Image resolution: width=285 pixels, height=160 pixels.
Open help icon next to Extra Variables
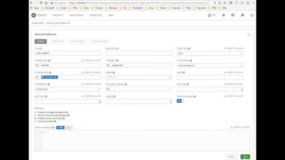tap(53, 128)
